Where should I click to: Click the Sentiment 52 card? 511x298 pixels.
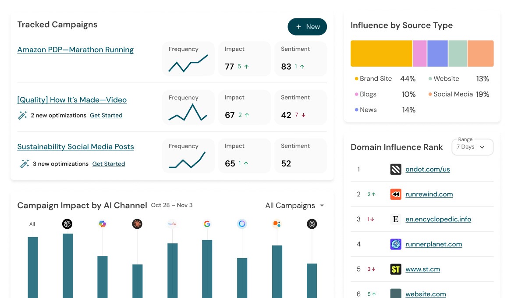pos(301,156)
